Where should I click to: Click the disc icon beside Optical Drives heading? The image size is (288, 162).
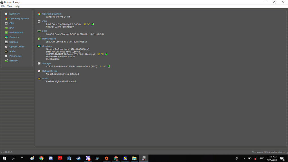point(39,71)
